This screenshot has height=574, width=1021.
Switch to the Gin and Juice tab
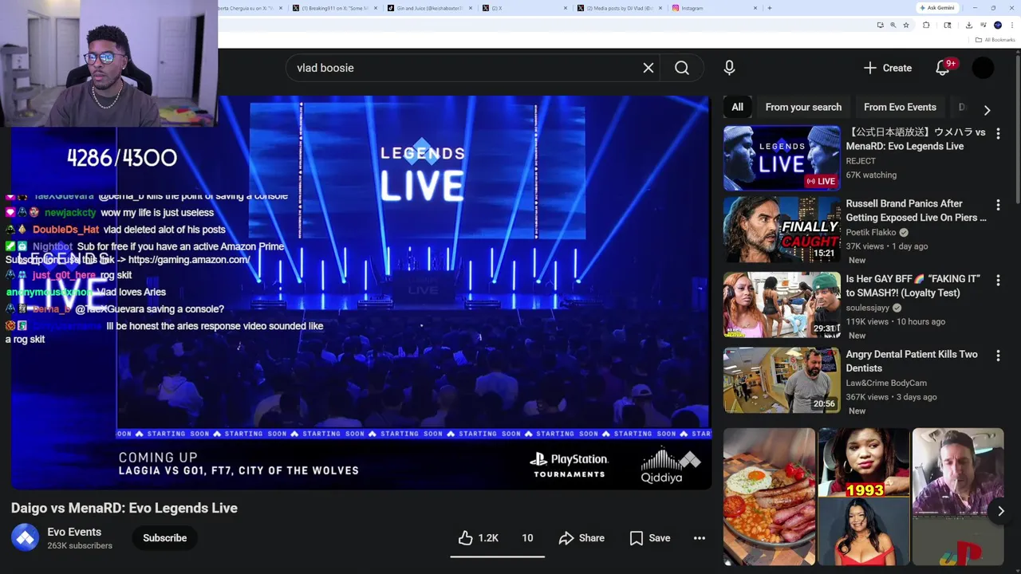point(427,8)
